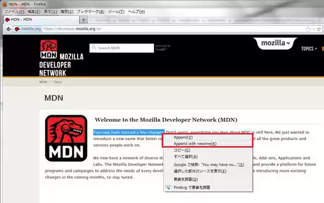Expand the TOPICS dropdown menu
This screenshot has height=203, width=324.
309,49
